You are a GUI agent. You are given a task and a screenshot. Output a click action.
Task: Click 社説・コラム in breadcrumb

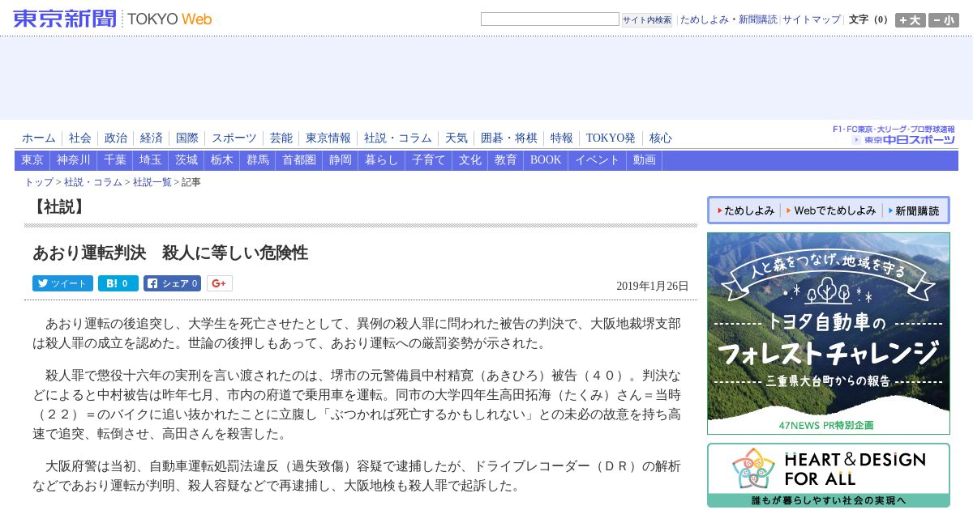[93, 182]
